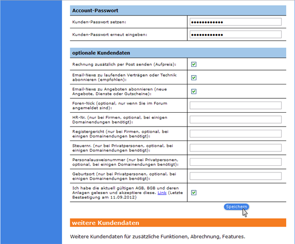Click the Personalausweisnummer input field
This screenshot has height=244, width=295.
[236, 162]
